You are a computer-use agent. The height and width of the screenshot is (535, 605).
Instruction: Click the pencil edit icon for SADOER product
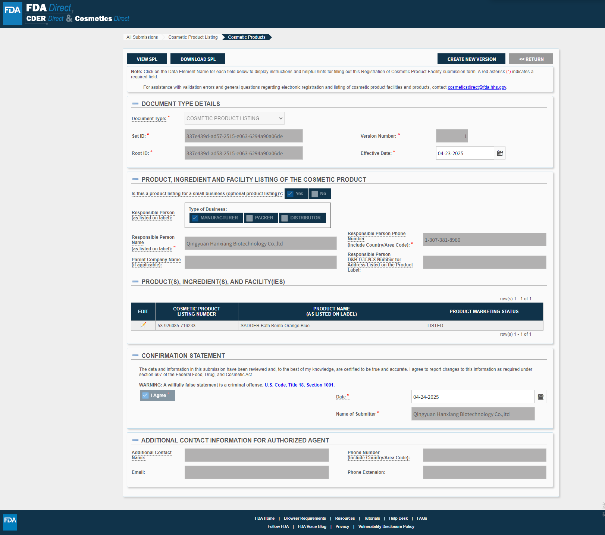pyautogui.click(x=144, y=325)
